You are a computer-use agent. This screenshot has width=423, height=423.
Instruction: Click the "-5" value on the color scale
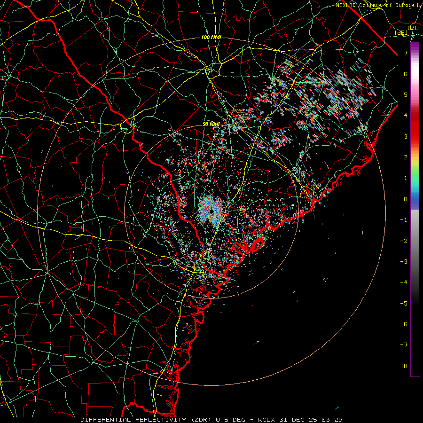click(404, 304)
